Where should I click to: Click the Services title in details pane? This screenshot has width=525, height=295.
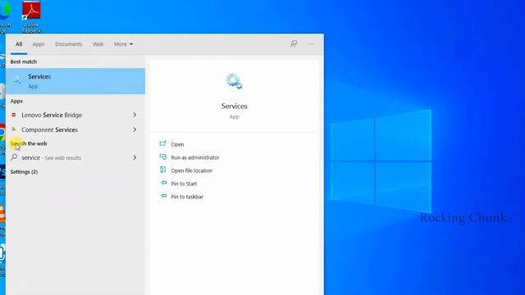tap(234, 107)
